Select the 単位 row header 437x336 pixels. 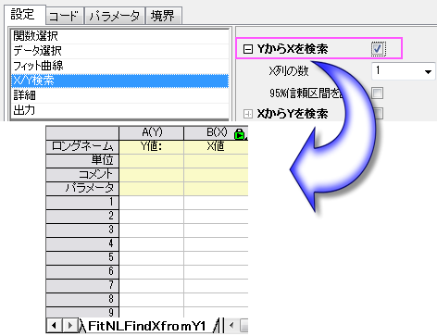pyautogui.click(x=82, y=161)
